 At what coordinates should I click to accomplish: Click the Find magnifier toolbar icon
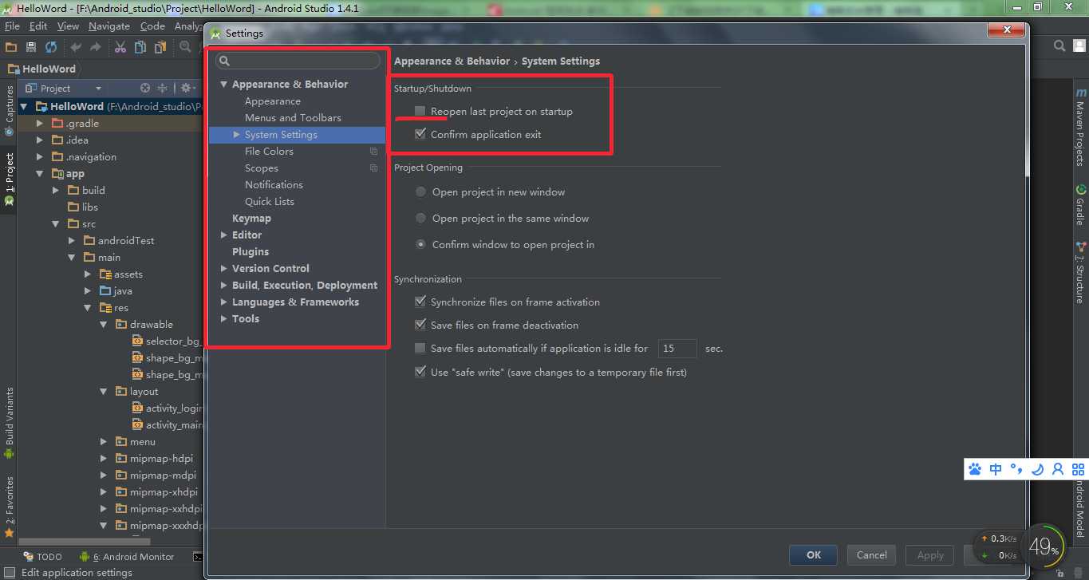tap(185, 47)
